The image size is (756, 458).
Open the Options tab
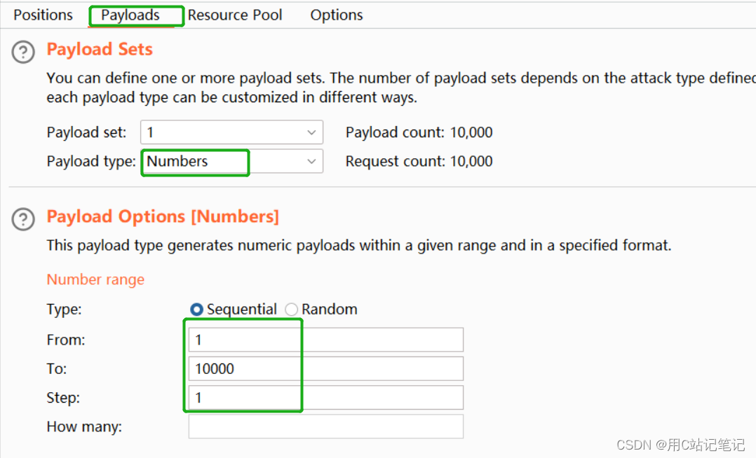(337, 15)
